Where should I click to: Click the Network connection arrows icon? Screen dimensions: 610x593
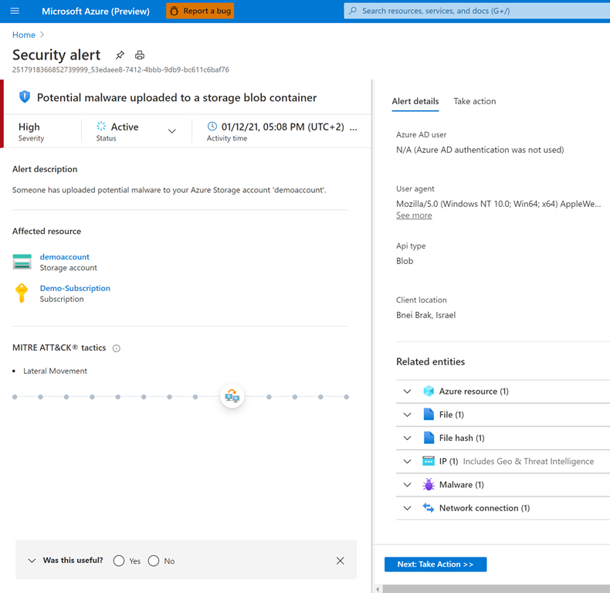click(429, 508)
